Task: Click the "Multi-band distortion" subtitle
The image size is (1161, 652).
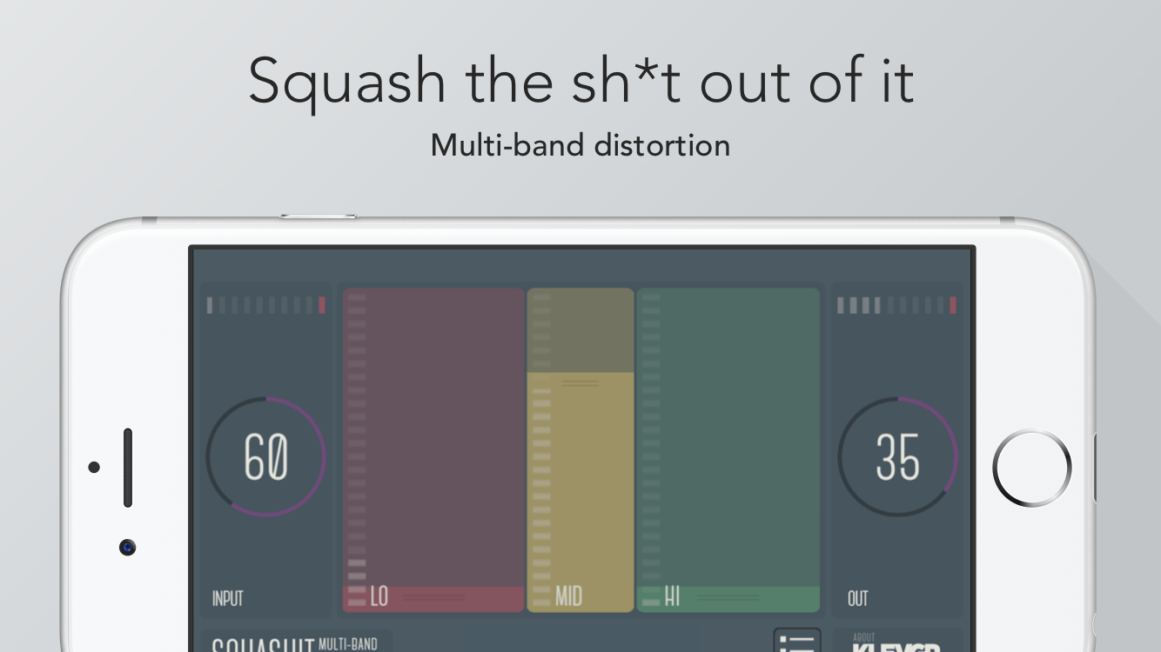Action: (x=580, y=144)
